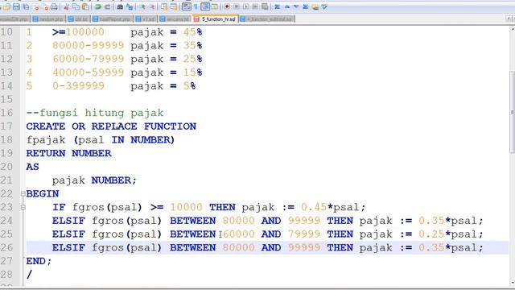515x290 pixels.
Task: Click the 'AS' keyword line
Action: pyautogui.click(x=32, y=167)
